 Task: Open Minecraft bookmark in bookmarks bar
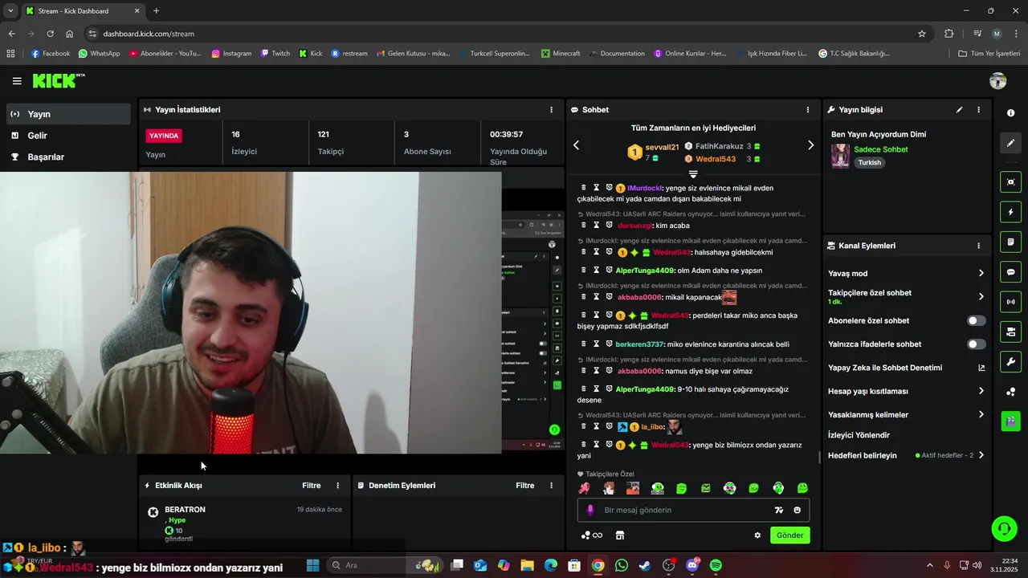coord(561,54)
